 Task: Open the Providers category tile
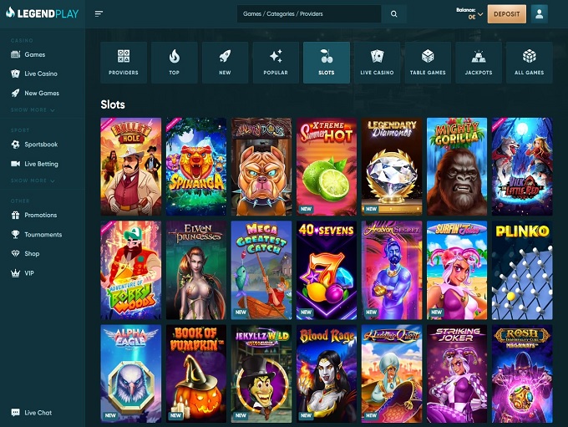point(124,63)
